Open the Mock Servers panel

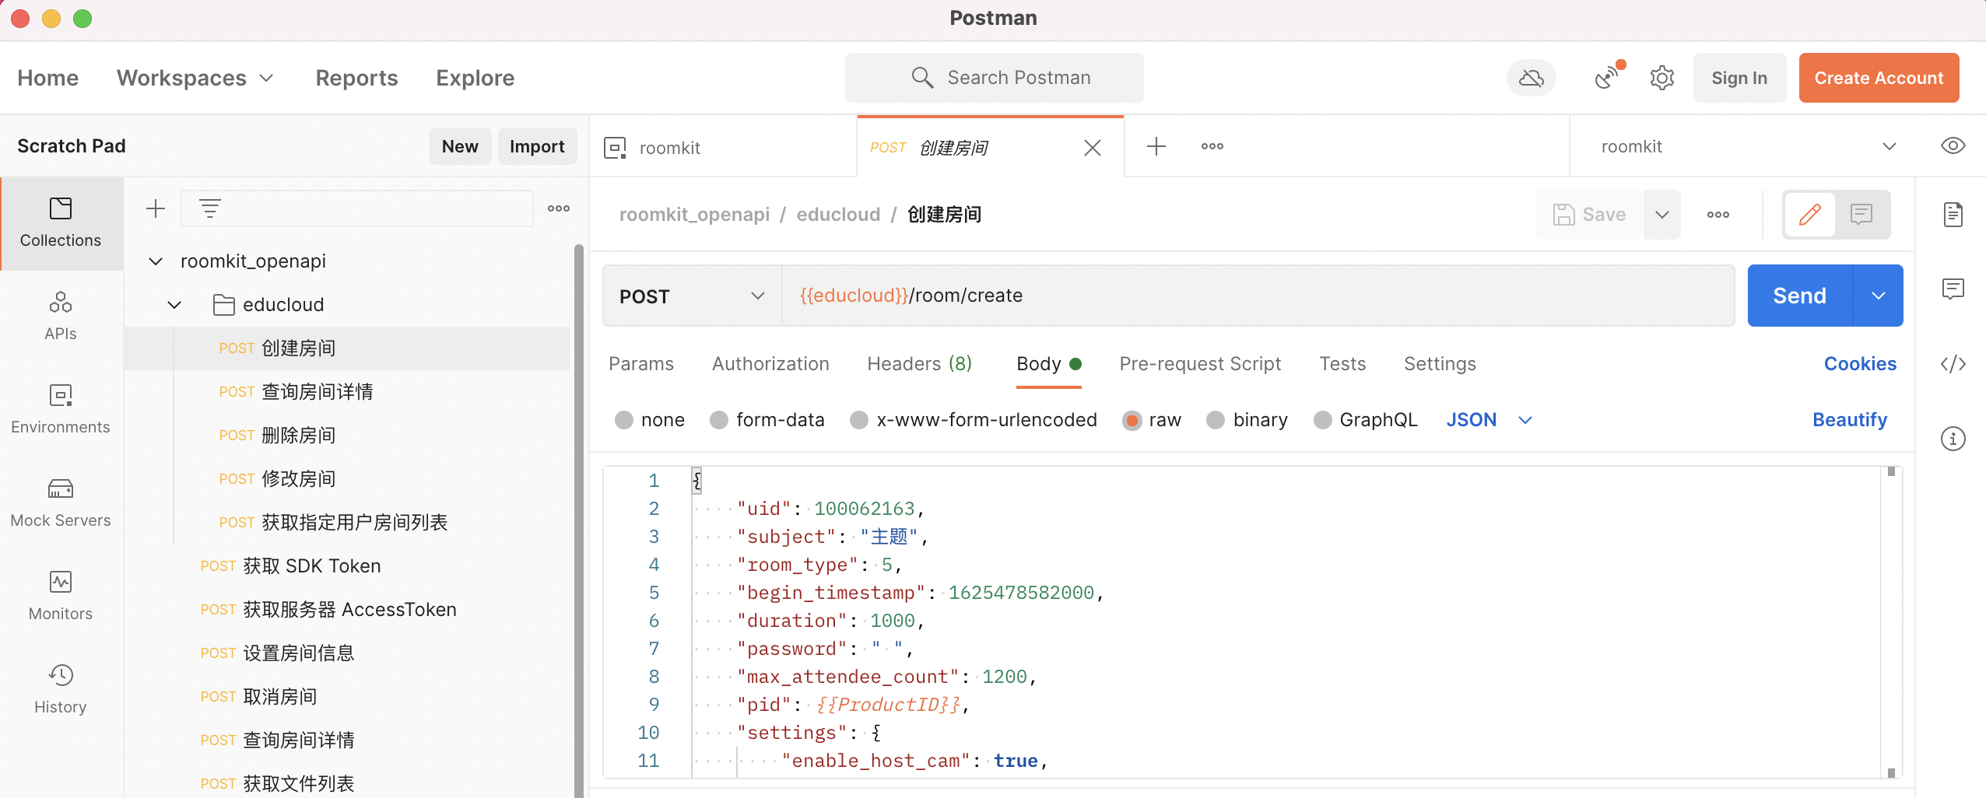tap(61, 502)
